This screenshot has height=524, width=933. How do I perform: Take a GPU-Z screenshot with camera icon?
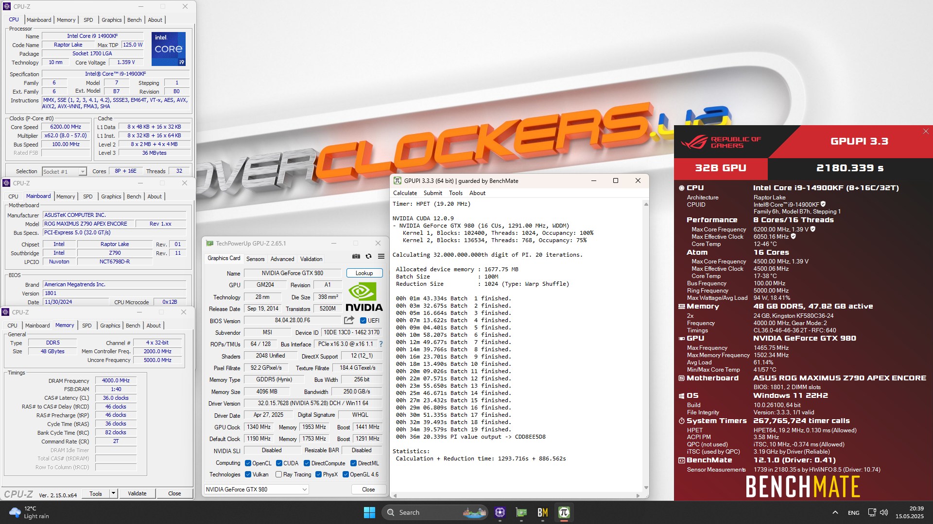coord(356,257)
